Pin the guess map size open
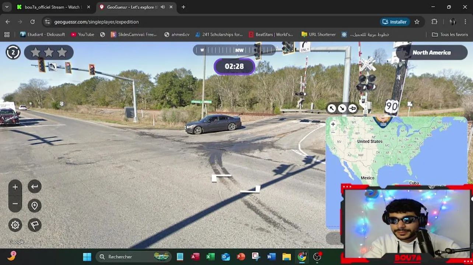The height and width of the screenshot is (265, 473). 353,108
